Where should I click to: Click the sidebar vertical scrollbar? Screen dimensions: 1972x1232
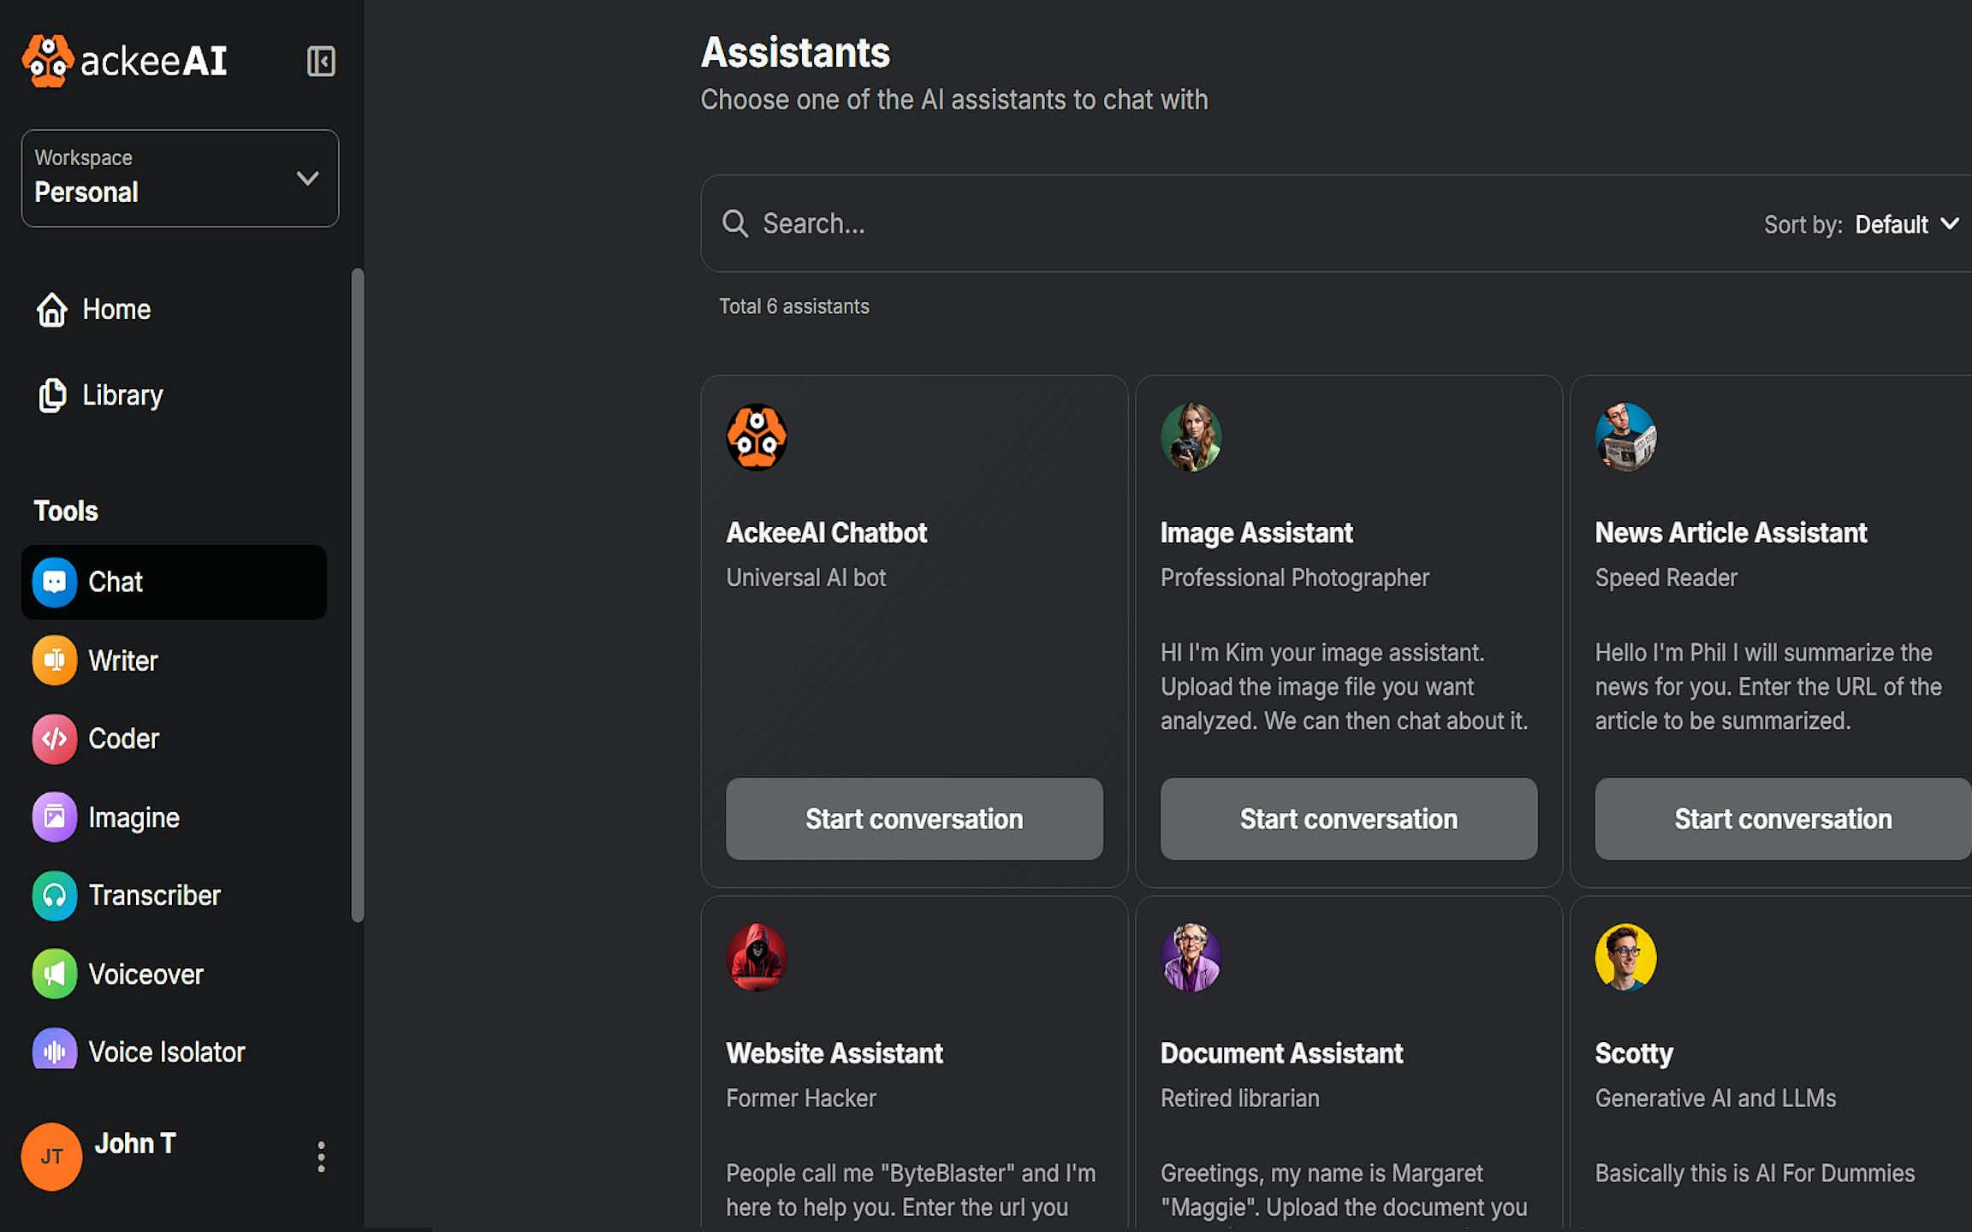[358, 595]
